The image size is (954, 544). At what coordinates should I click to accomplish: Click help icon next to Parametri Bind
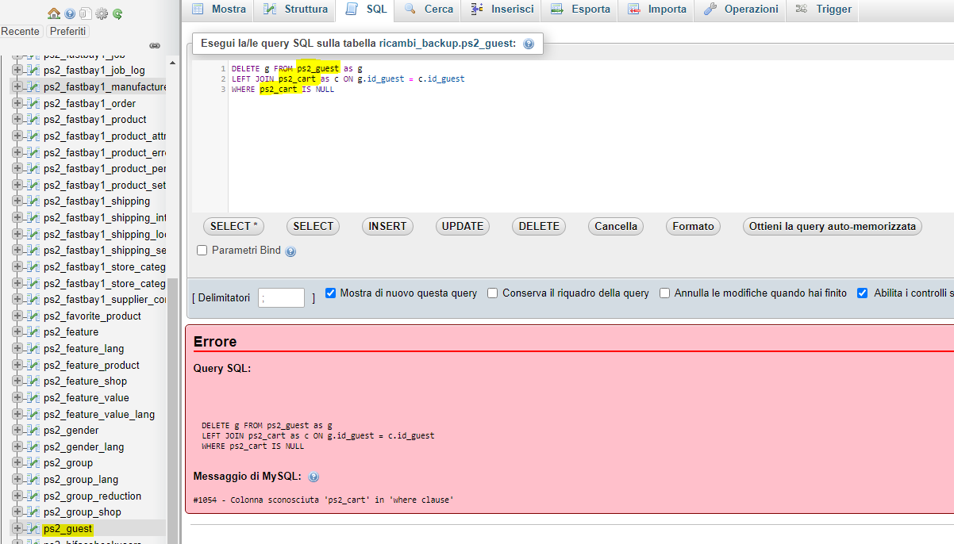coord(290,251)
